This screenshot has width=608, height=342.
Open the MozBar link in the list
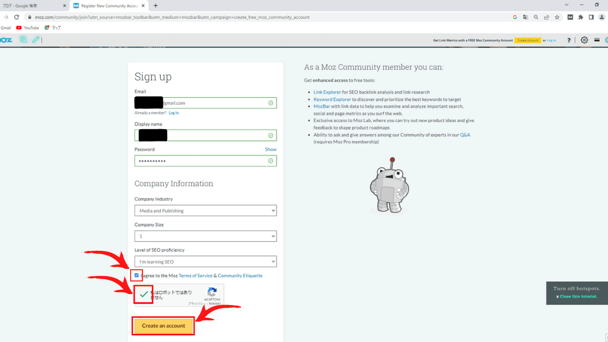[322, 106]
